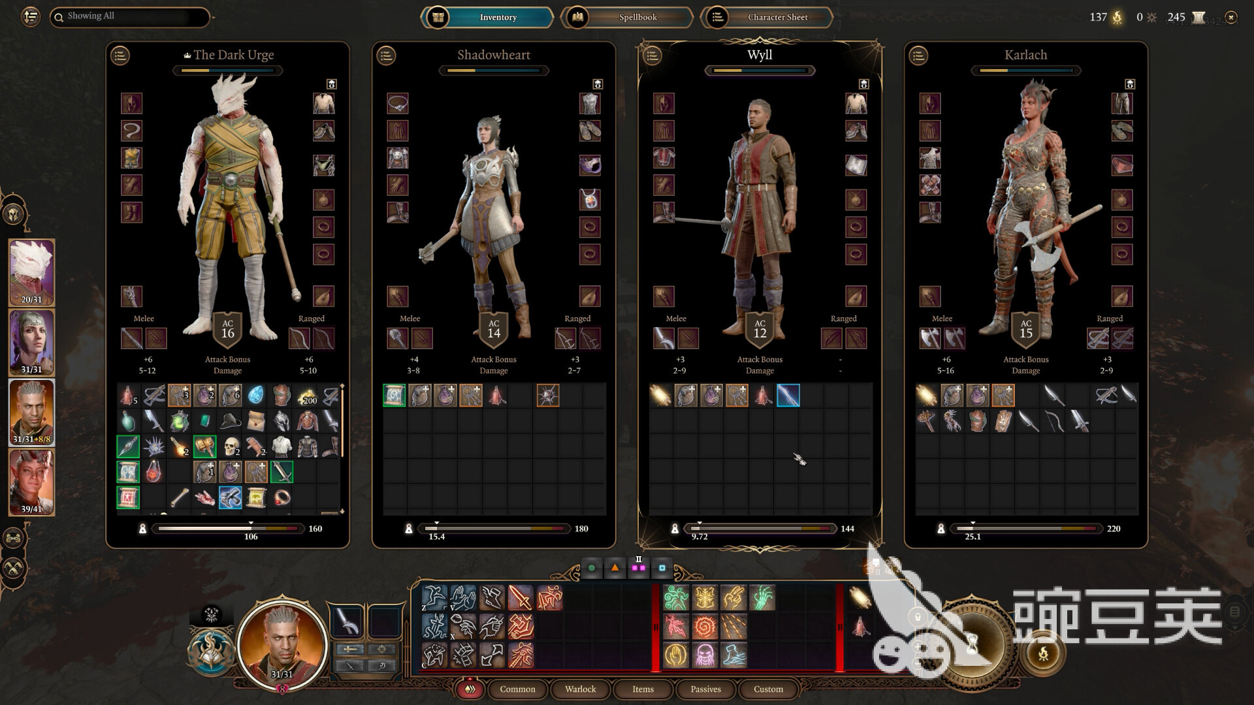This screenshot has width=1254, height=705.
Task: Open the Passives hotbar deck
Action: coord(705,689)
